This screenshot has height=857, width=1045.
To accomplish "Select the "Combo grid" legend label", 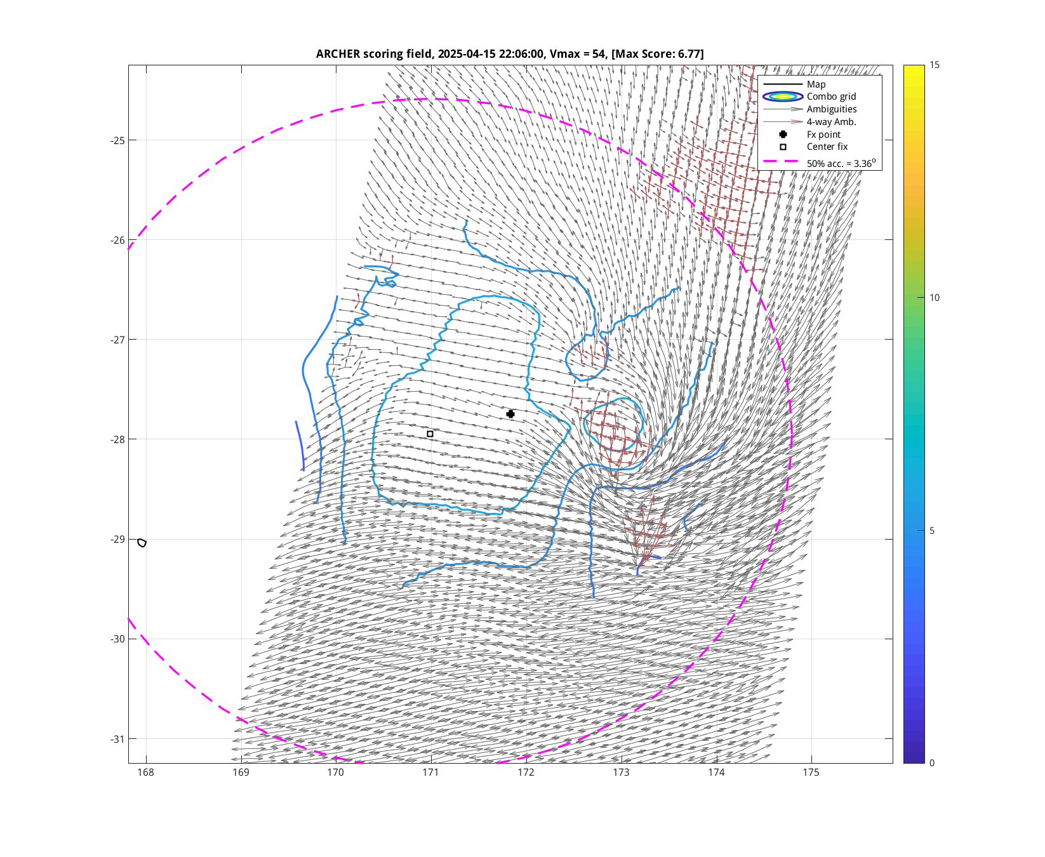I will [831, 96].
